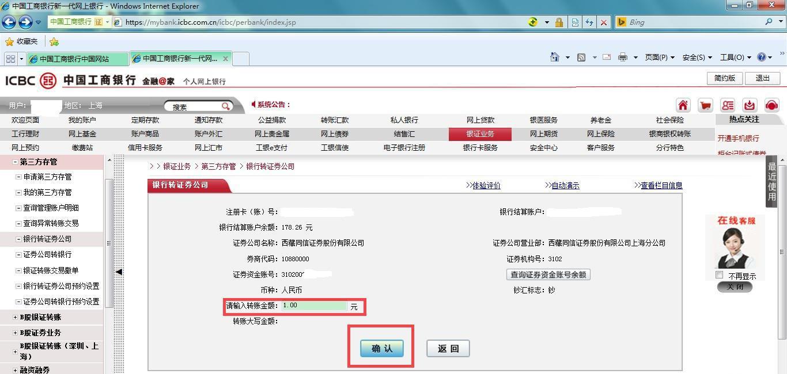The height and width of the screenshot is (374, 787).
Task: Click the 退出 logout button
Action: pyautogui.click(x=763, y=78)
